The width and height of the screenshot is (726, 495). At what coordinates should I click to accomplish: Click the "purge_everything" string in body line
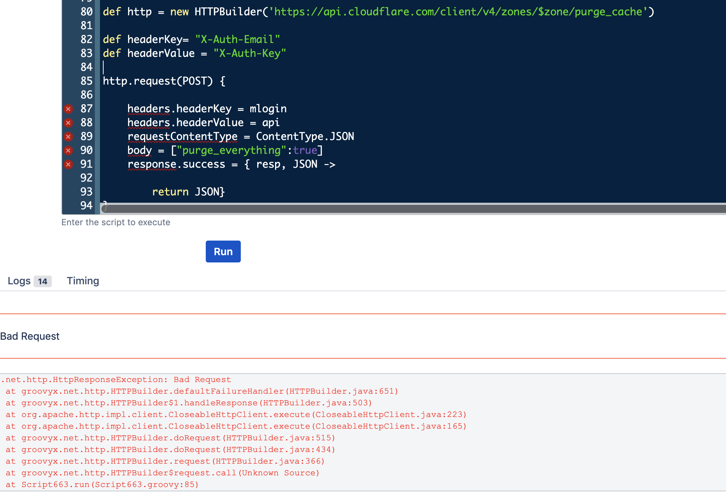click(x=231, y=150)
